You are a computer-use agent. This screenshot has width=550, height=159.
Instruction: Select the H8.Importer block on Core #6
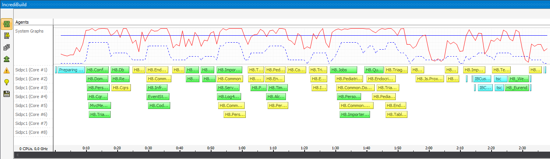click(355, 114)
